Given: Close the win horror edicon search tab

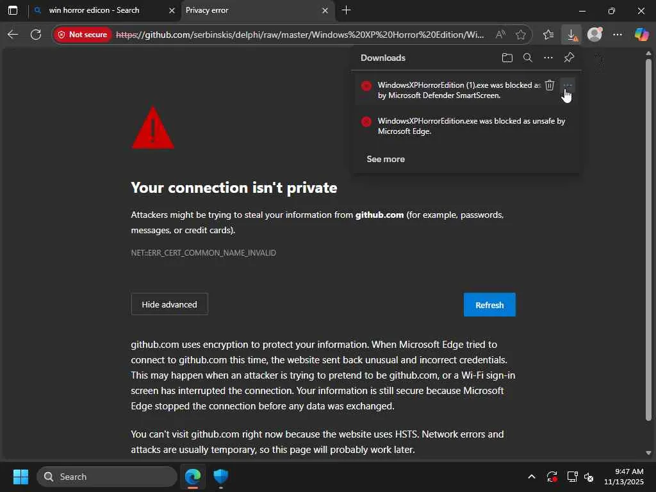Looking at the screenshot, I should (172, 10).
